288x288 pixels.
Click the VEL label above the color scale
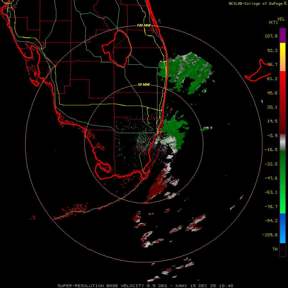(x=281, y=19)
